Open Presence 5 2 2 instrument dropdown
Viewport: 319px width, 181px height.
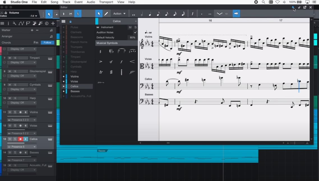click(22, 133)
